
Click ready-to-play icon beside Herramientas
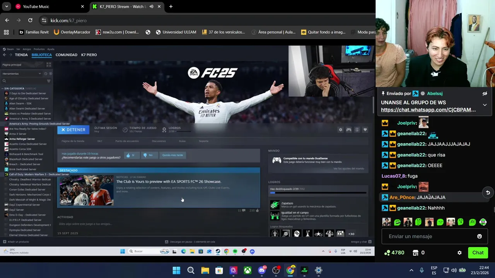(x=51, y=73)
